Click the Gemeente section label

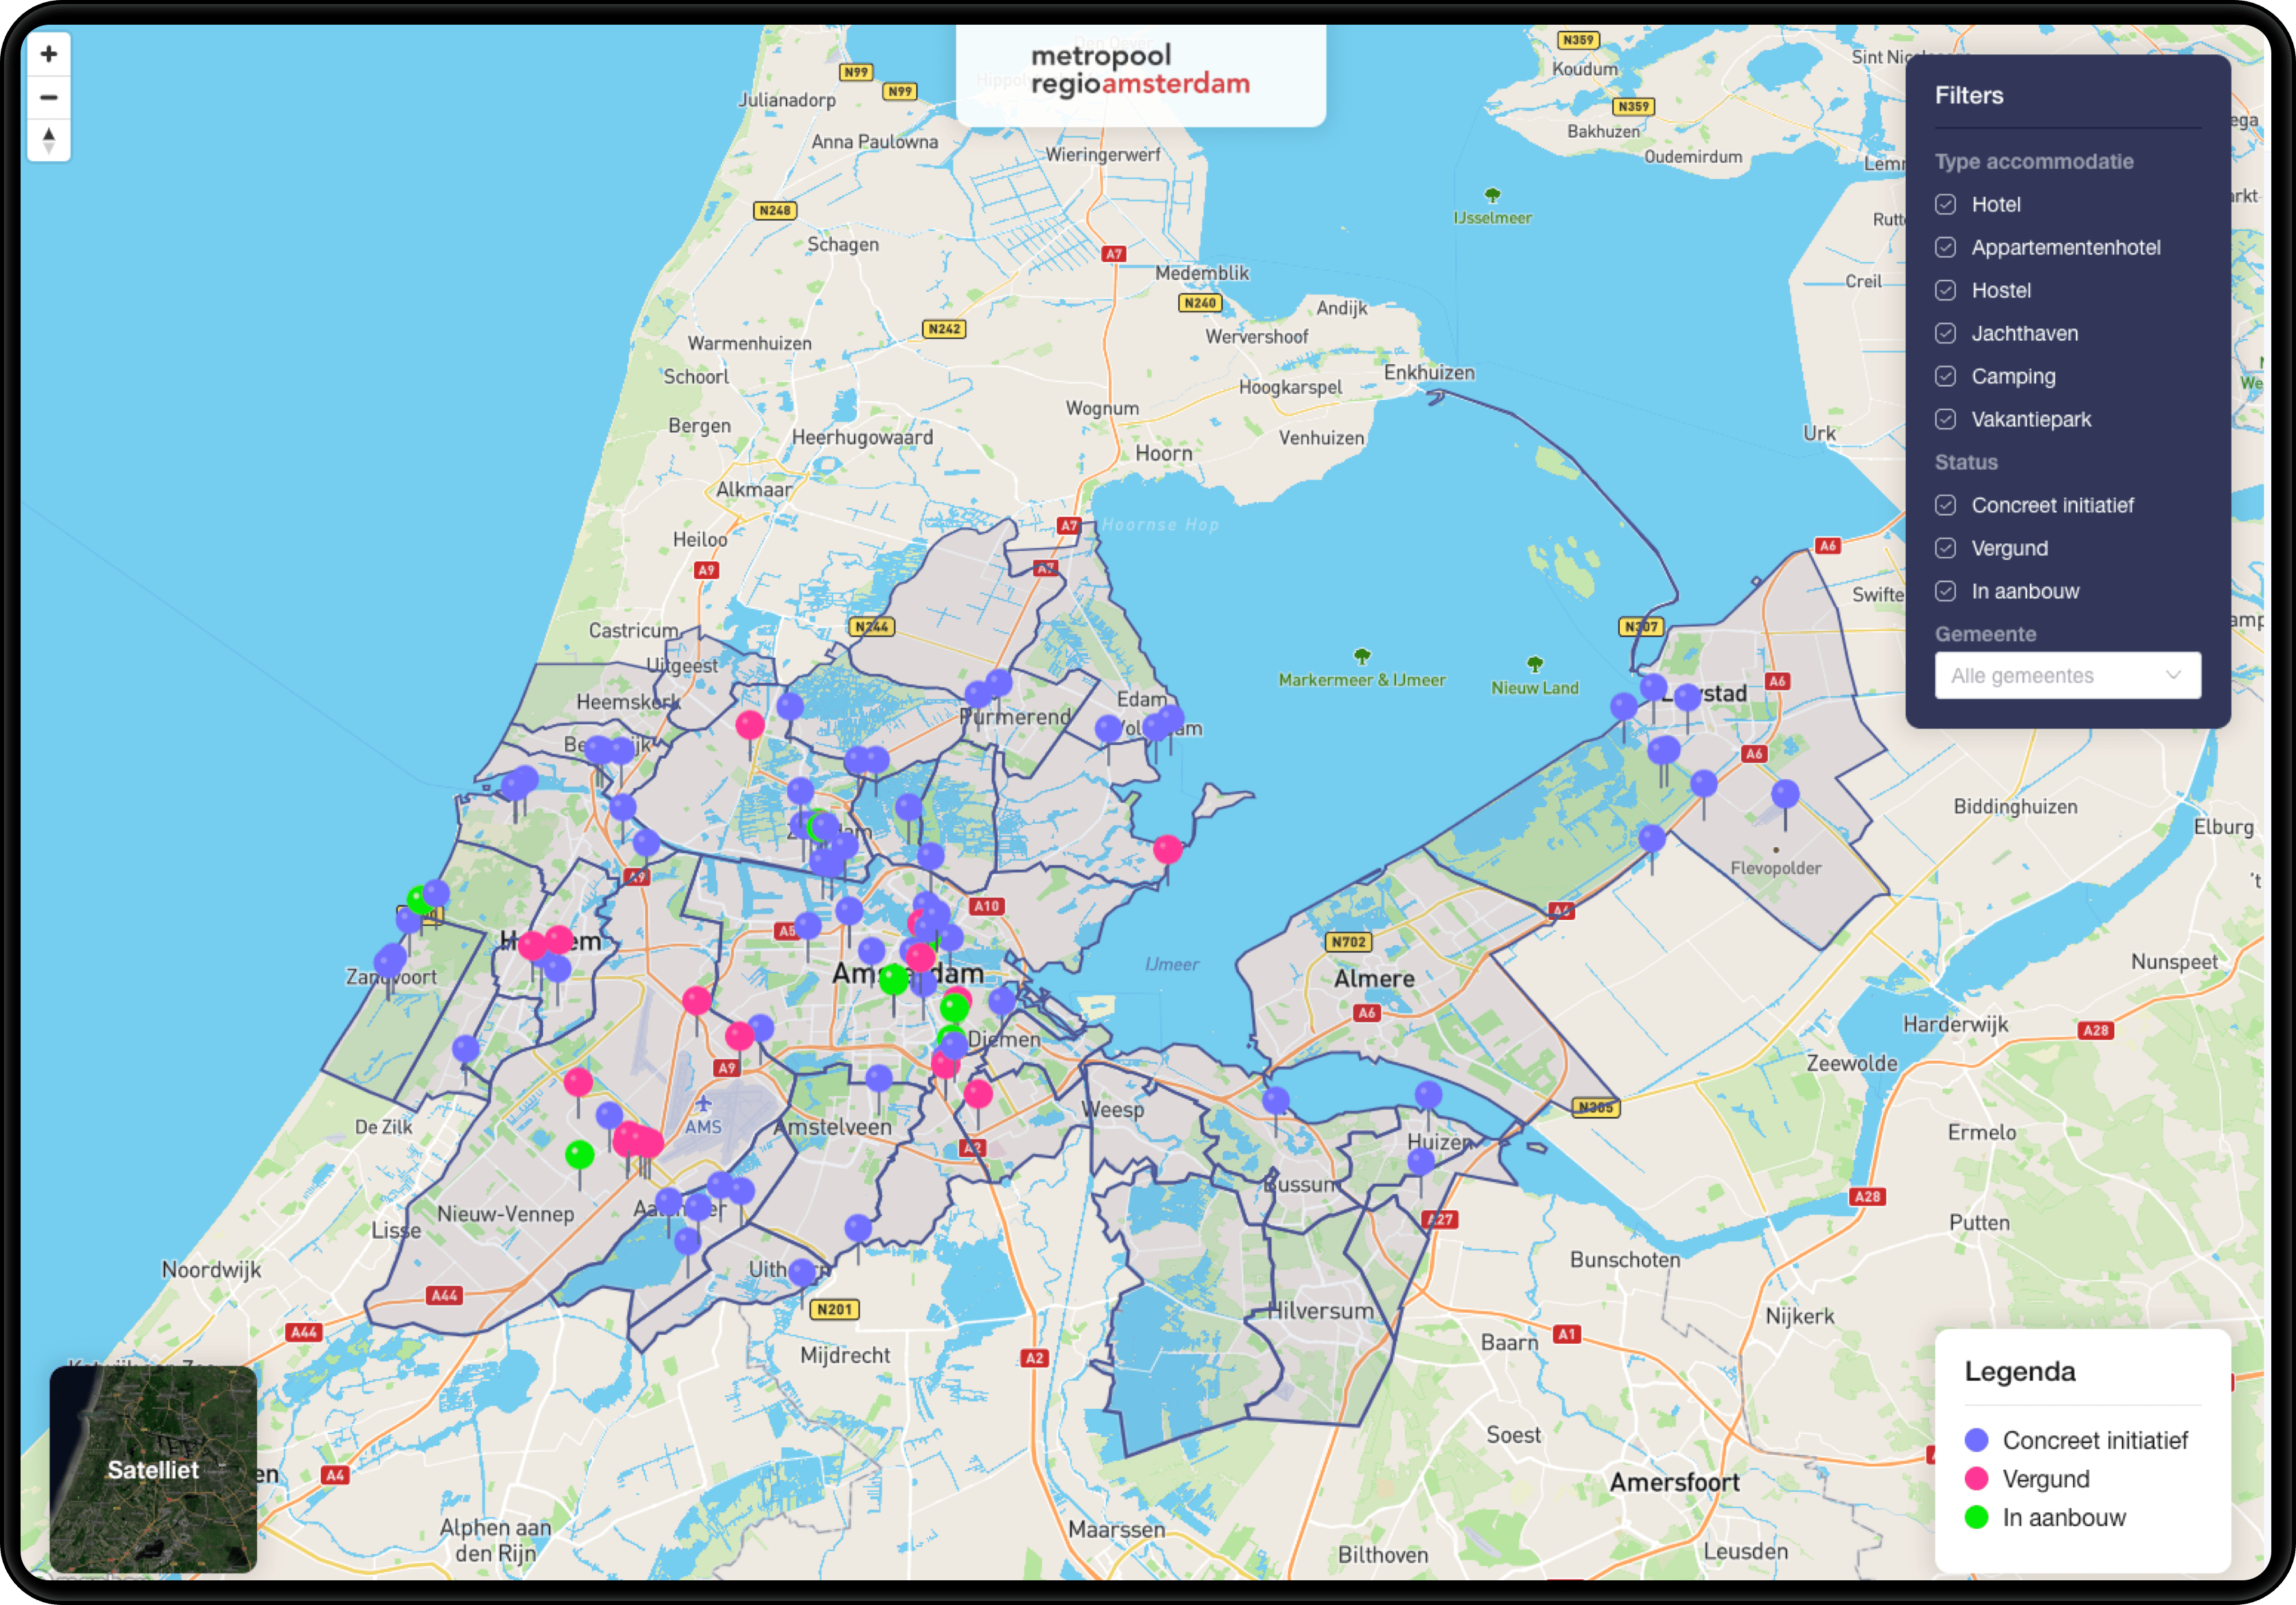(1985, 634)
